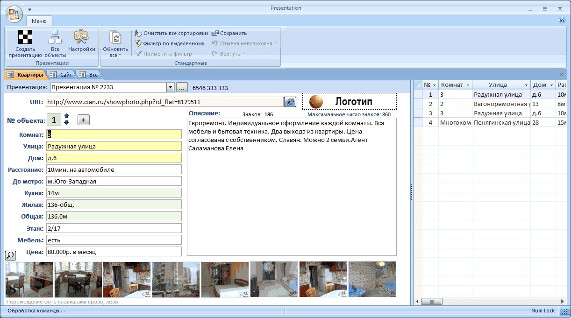This screenshot has height=318, width=571.
Task: Select the last blue-toned photo thumbnail
Action: 372,279
